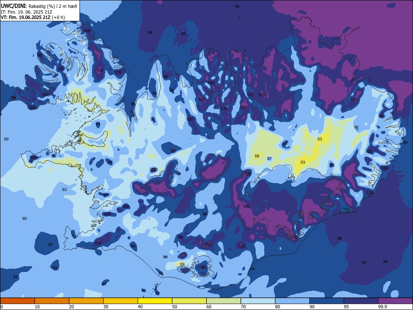Click the legend label '10'
413x310 pixels.
(37, 307)
